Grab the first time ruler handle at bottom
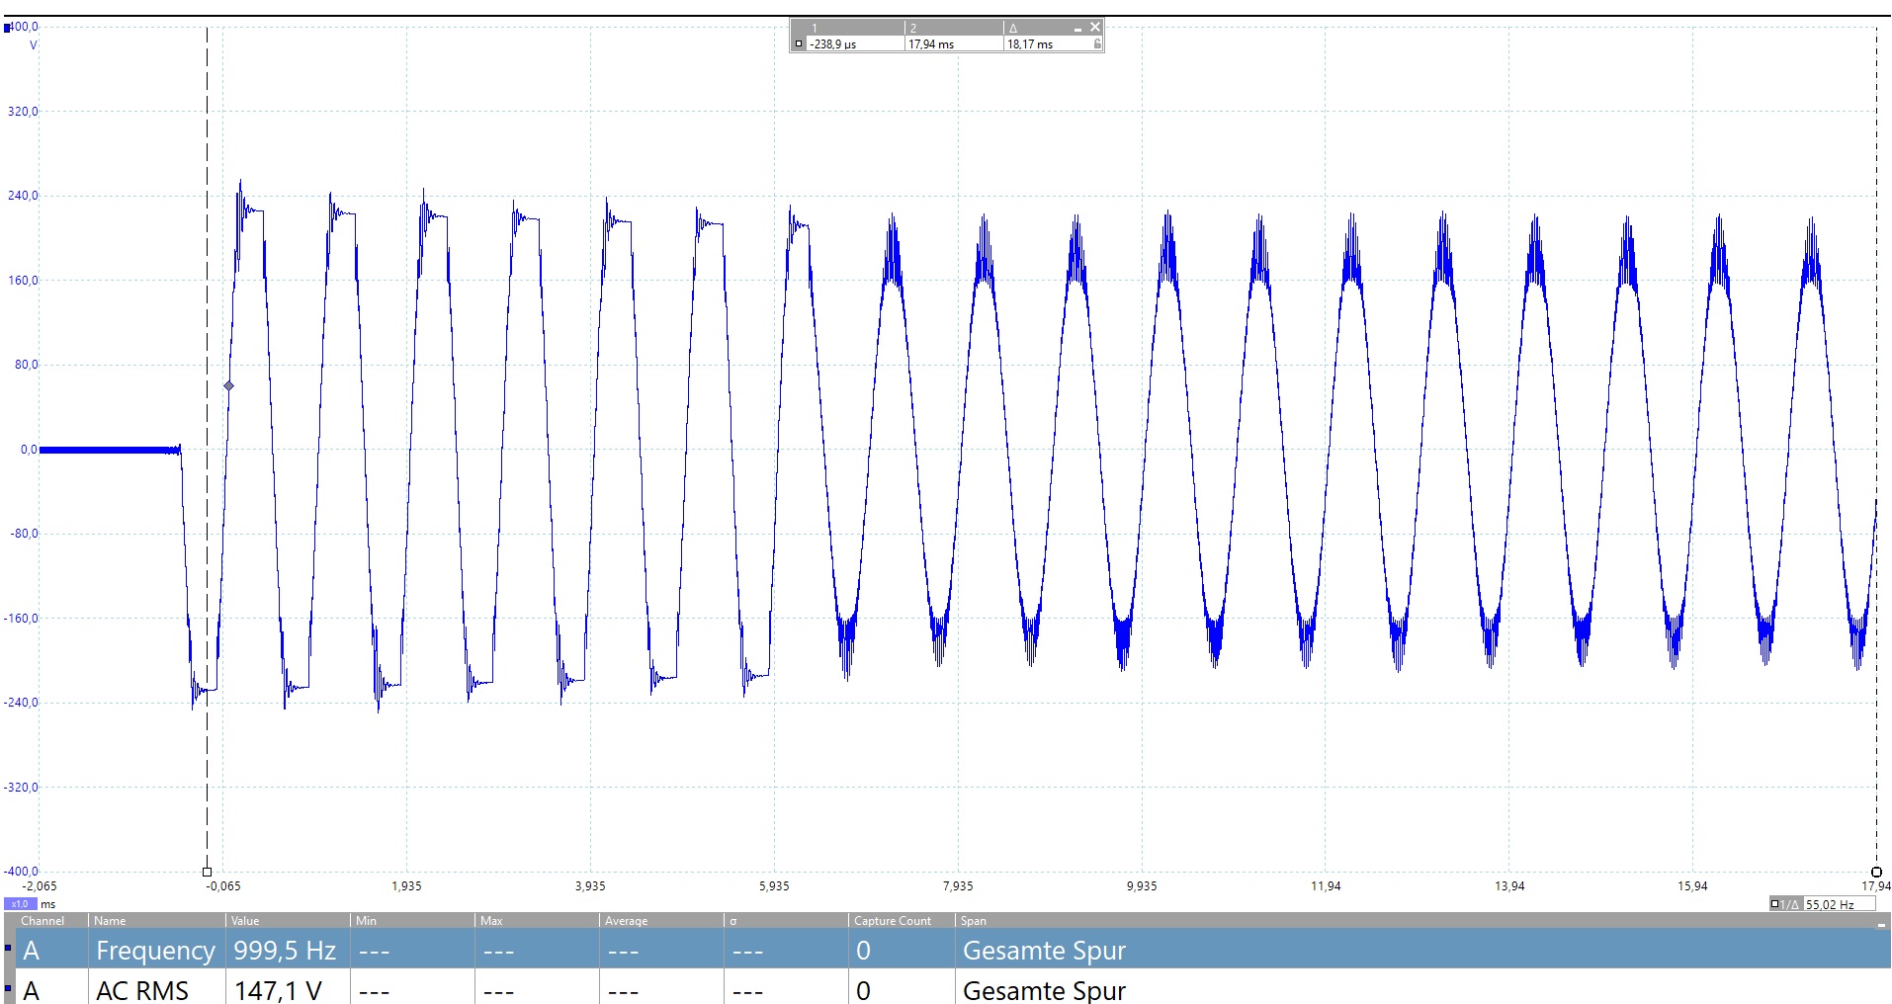The height and width of the screenshot is (1004, 1892). [207, 872]
